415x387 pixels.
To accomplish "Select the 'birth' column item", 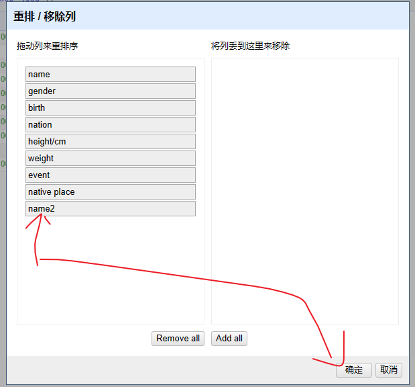I will click(x=111, y=107).
